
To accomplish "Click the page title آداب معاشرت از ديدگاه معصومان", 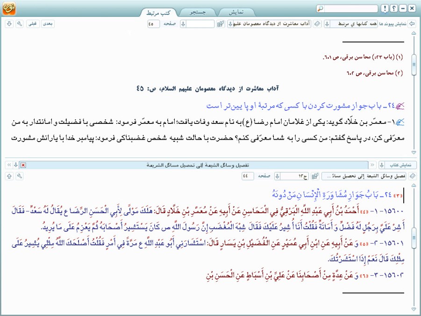I will 207,88.
